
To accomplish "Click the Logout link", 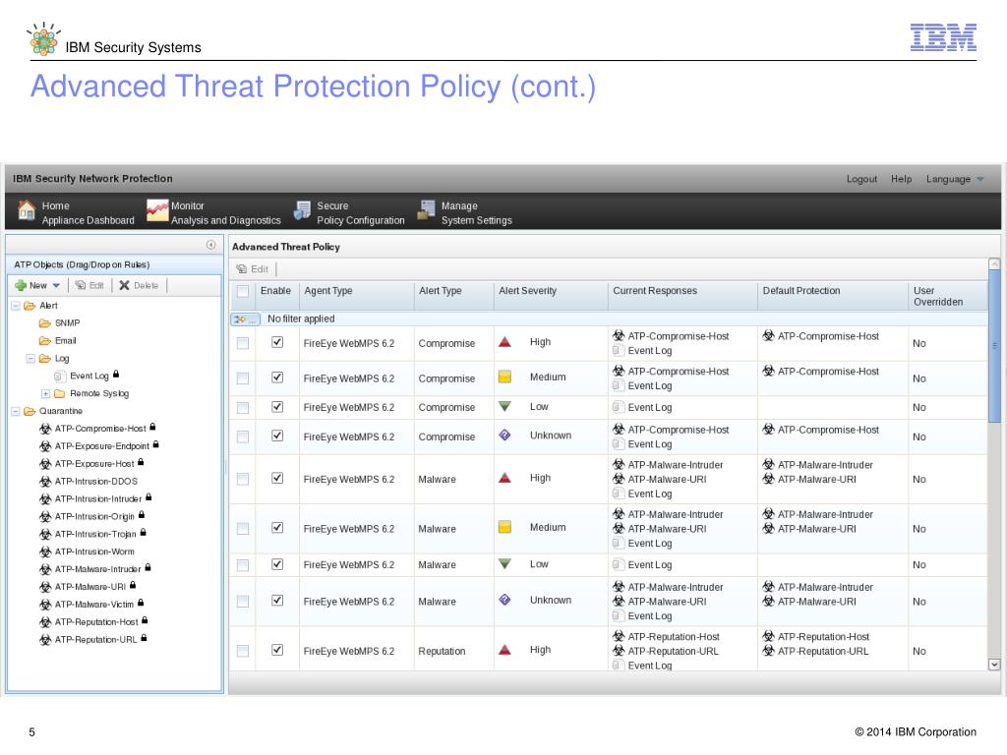I will coord(861,179).
